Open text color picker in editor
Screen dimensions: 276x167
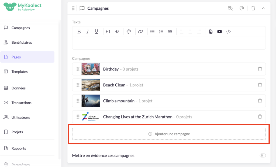pyautogui.click(x=129, y=32)
